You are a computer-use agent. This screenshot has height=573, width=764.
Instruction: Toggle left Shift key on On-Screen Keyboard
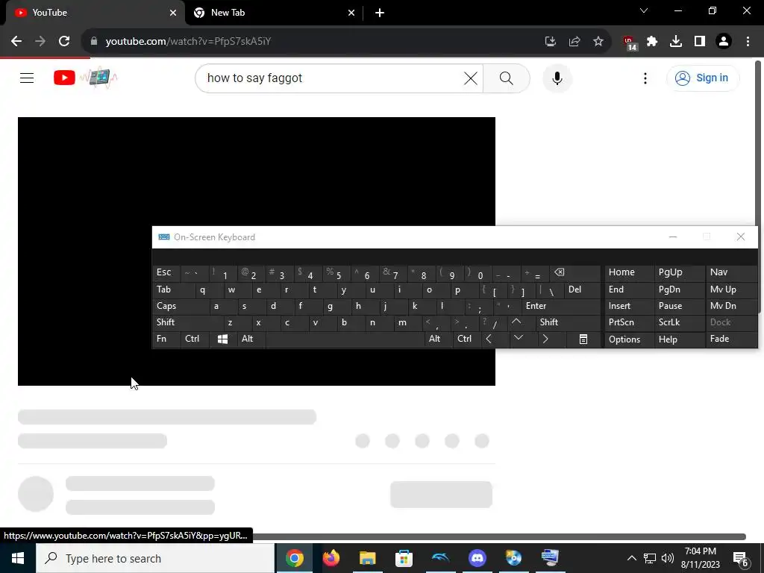click(189, 322)
